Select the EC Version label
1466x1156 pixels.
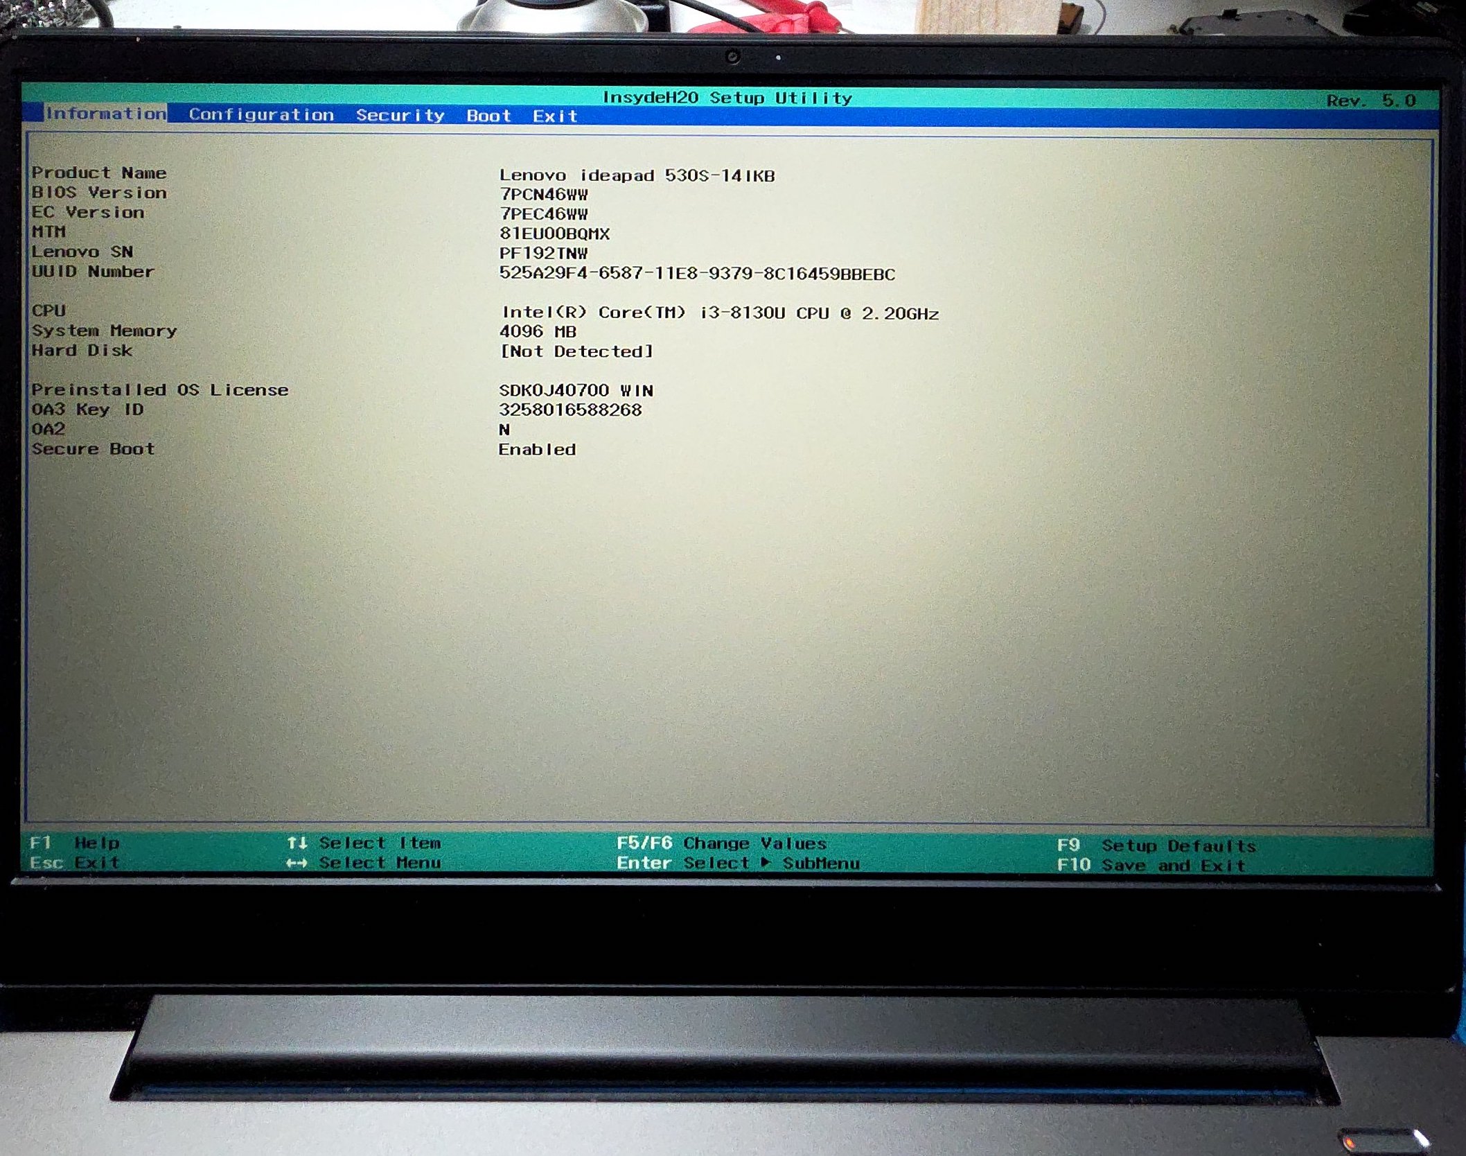pyautogui.click(x=88, y=212)
